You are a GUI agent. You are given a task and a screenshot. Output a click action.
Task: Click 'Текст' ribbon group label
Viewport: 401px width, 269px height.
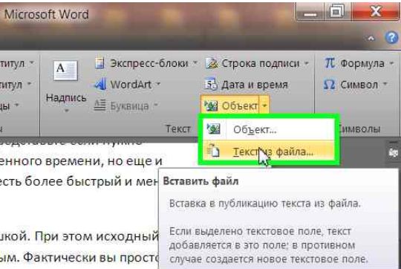pos(178,129)
